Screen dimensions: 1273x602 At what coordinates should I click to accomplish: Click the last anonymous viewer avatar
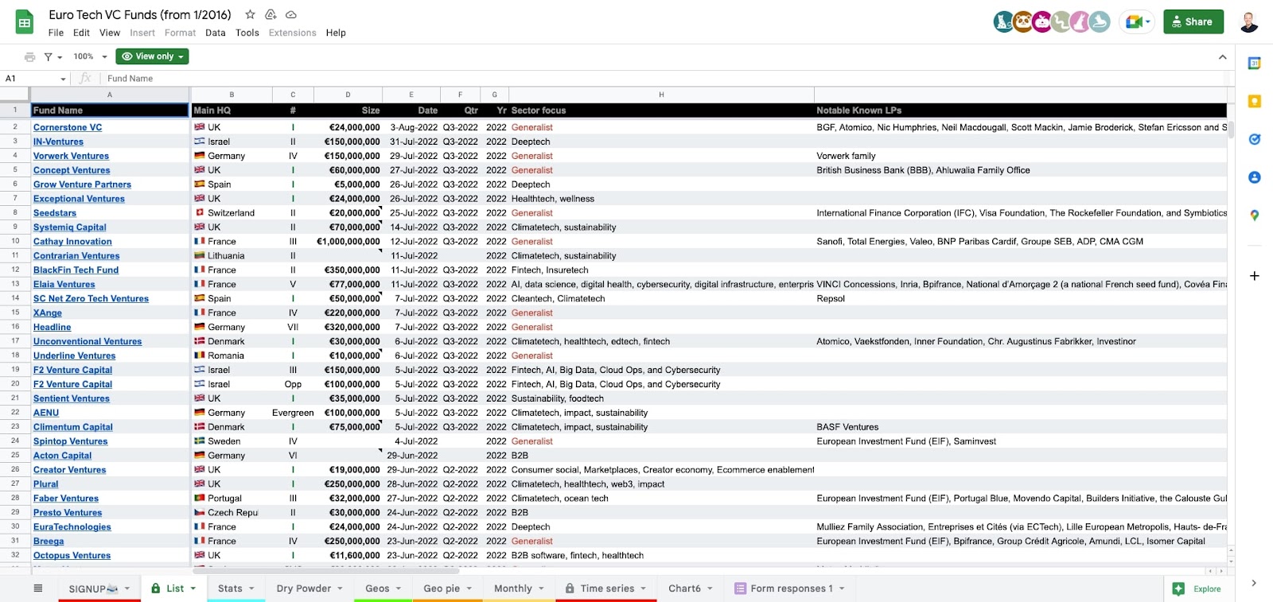tap(1100, 22)
